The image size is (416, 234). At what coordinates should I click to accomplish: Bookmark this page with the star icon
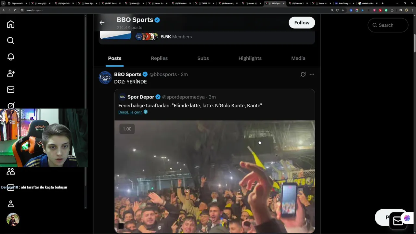pyautogui.click(x=343, y=10)
